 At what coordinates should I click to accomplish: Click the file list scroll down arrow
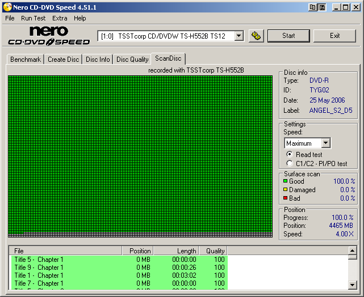coord(353,285)
